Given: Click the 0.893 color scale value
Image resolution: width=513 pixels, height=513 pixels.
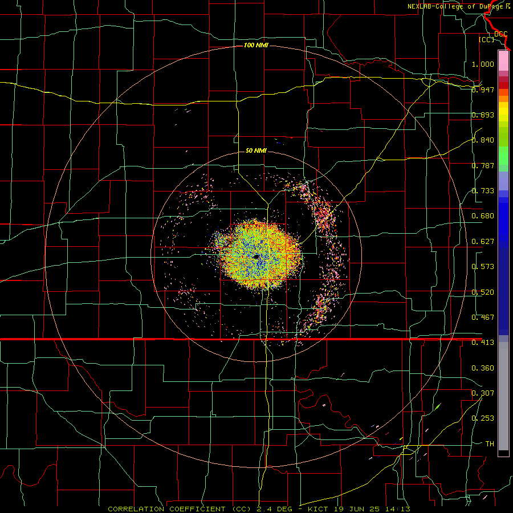Looking at the screenshot, I should 483,115.
